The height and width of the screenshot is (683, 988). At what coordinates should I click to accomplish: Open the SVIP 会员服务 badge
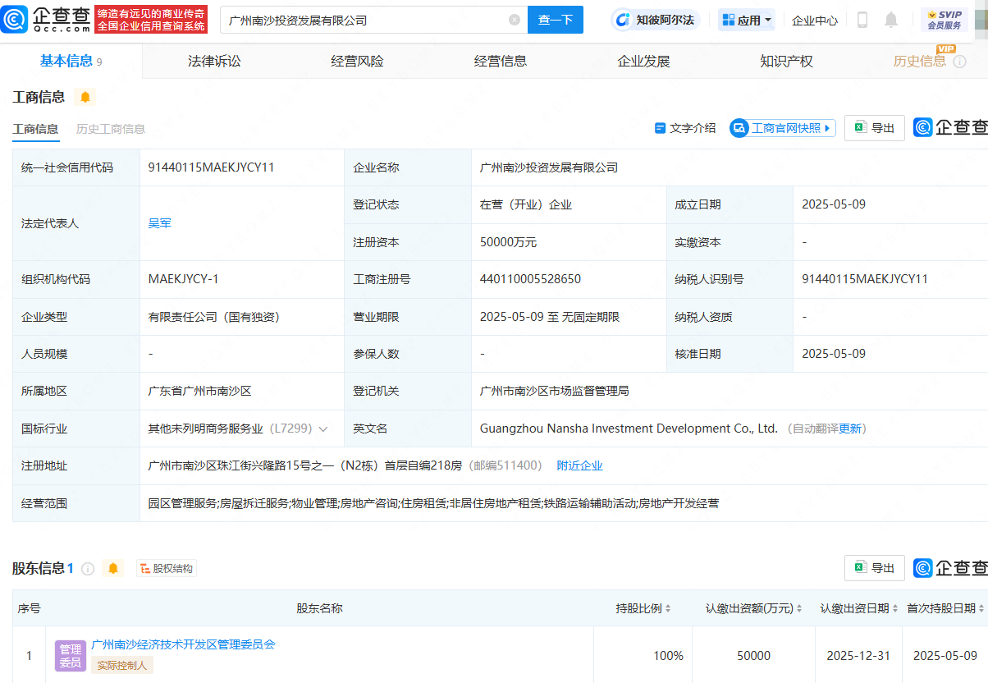(945, 20)
